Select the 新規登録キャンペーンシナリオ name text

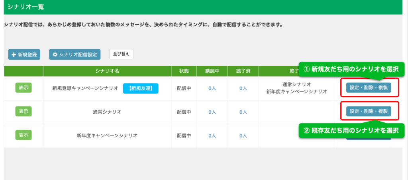click(85, 89)
